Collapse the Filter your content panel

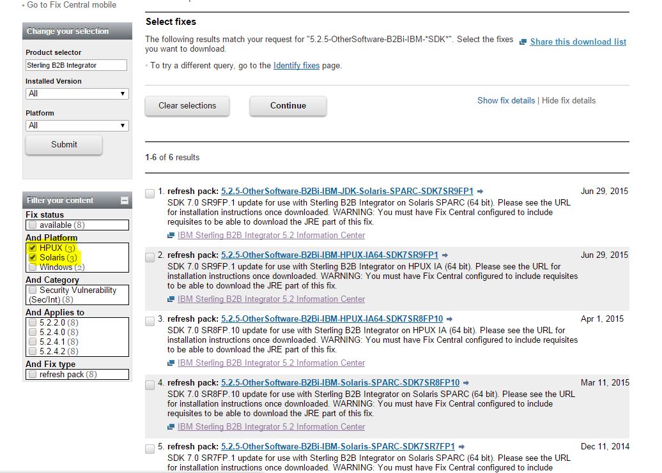coord(125,200)
